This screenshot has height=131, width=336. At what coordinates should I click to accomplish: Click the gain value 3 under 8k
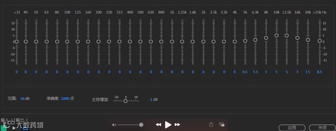[x=266, y=72]
